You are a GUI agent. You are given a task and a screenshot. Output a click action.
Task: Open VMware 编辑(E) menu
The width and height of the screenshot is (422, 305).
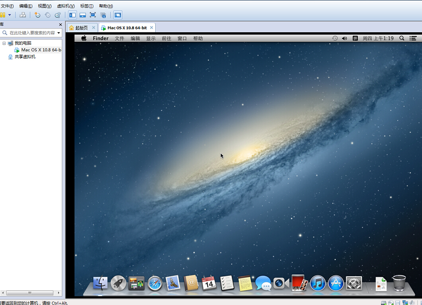click(26, 6)
